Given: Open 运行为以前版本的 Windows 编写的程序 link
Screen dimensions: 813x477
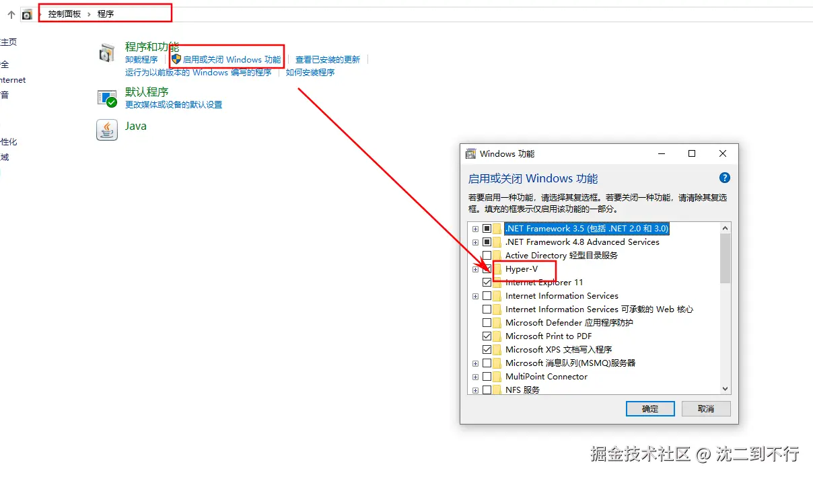Looking at the screenshot, I should tap(199, 73).
